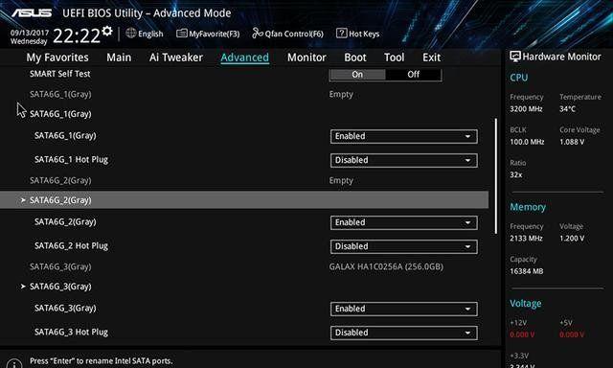The image size is (613, 368).
Task: Click the SATA6G_1 Hot Plug label
Action: click(71, 159)
